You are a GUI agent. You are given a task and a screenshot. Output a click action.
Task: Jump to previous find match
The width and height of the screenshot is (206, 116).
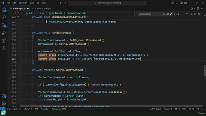[187, 14]
